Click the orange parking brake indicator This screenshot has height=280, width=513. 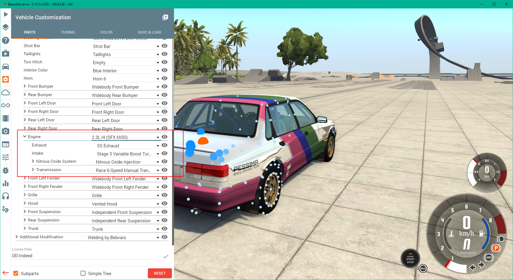[496, 248]
